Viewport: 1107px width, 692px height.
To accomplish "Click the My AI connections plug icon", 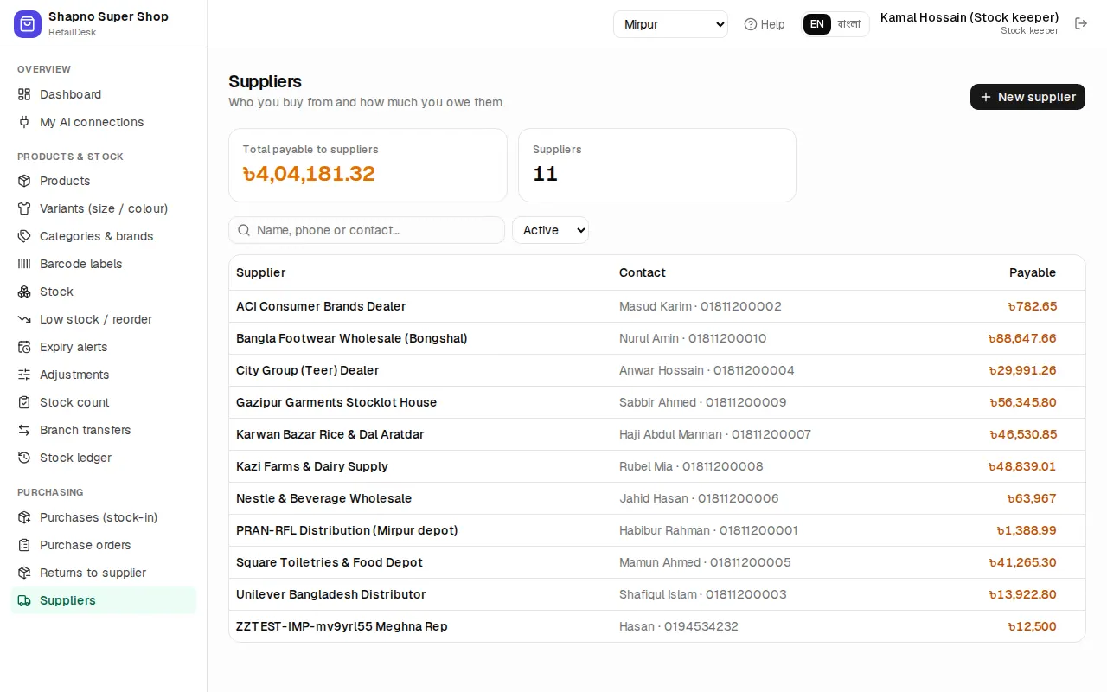I will click(x=24, y=122).
